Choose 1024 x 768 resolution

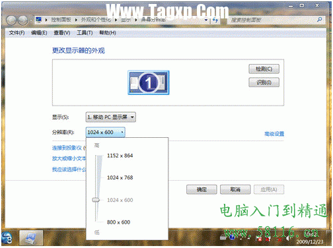pyautogui.click(x=120, y=177)
